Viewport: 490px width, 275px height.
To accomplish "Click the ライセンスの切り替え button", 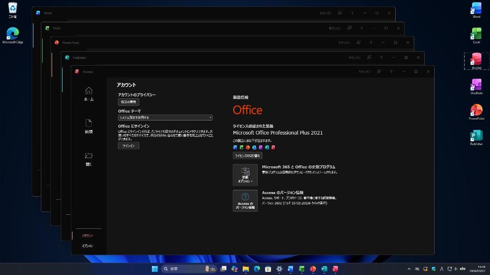I will point(248,155).
